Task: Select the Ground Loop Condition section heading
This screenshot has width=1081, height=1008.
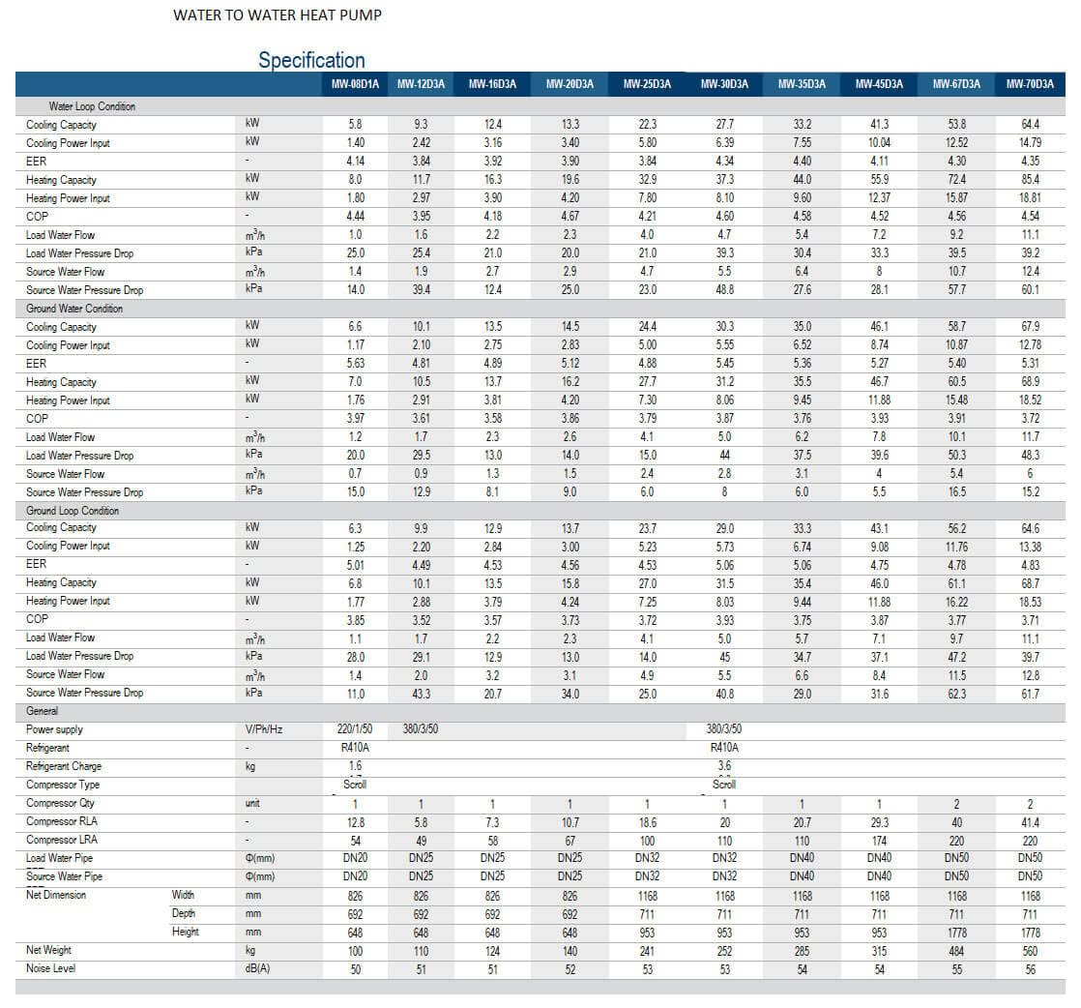Action: 73,511
